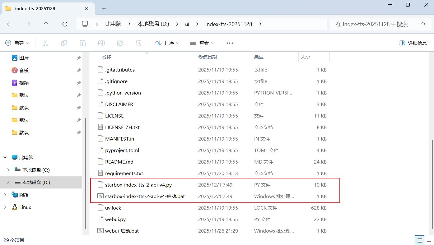The height and width of the screenshot is (245, 434).
Task: Open the 排序 sort dropdown
Action: click(167, 43)
